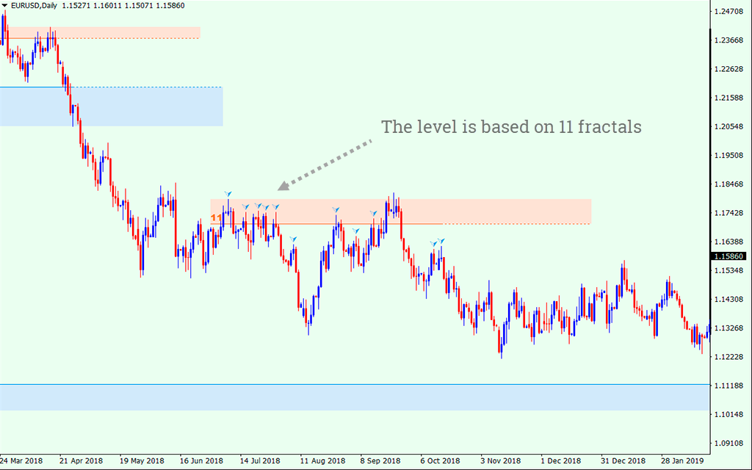This screenshot has width=752, height=470.
Task: Click the 24 Mar 2018 date label
Action: [x=21, y=461]
